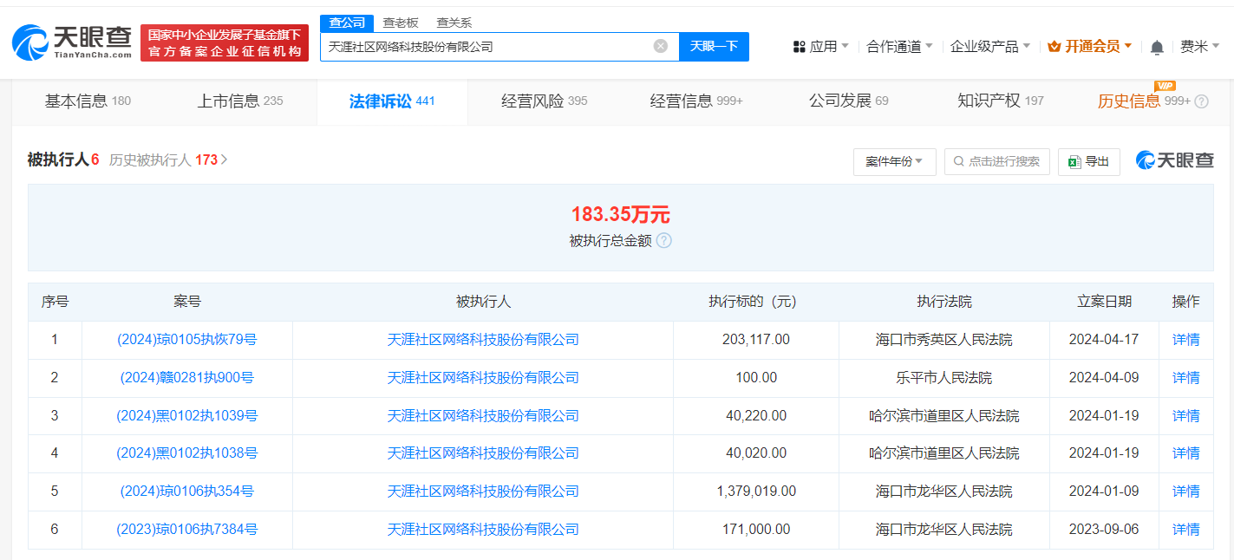Open the 企业级产品 dropdown
The height and width of the screenshot is (560, 1234).
pos(986,46)
